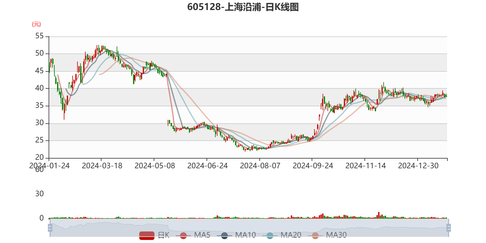Viewport: 486px width, 243px height.
Task: Toggle the 日K candlestick series legend
Action: pos(154,235)
